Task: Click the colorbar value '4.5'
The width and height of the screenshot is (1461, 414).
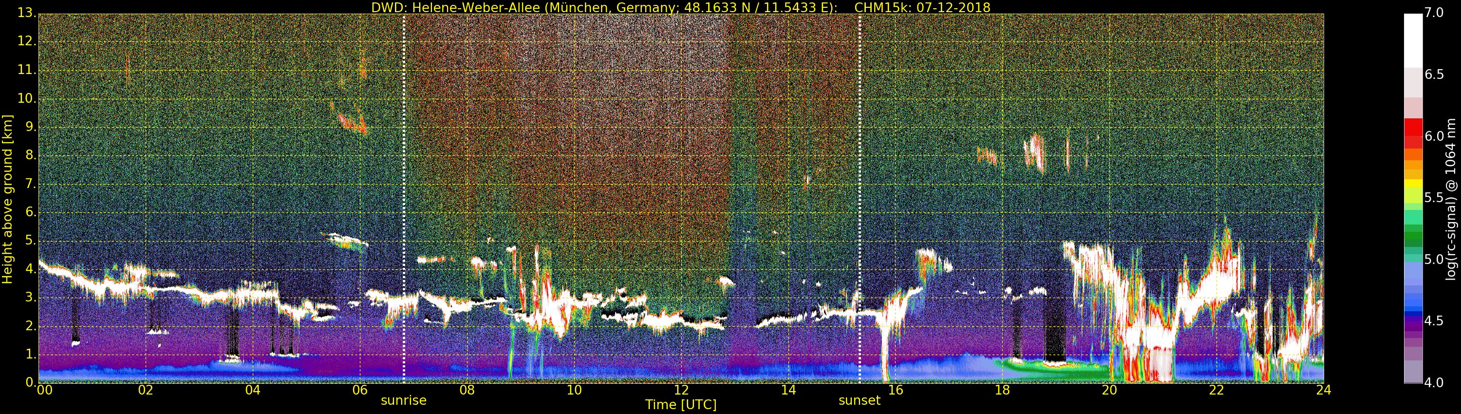Action: (x=1434, y=321)
